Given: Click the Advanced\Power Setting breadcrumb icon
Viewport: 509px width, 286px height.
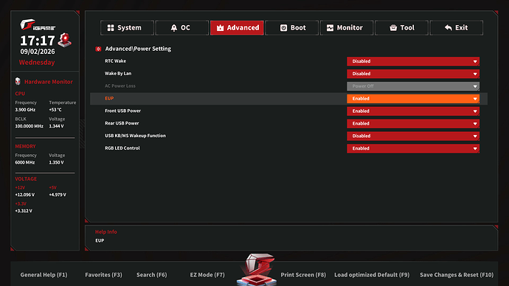Looking at the screenshot, I should pos(98,49).
